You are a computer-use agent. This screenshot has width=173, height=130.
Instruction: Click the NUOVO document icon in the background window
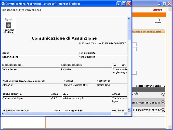(158, 19)
